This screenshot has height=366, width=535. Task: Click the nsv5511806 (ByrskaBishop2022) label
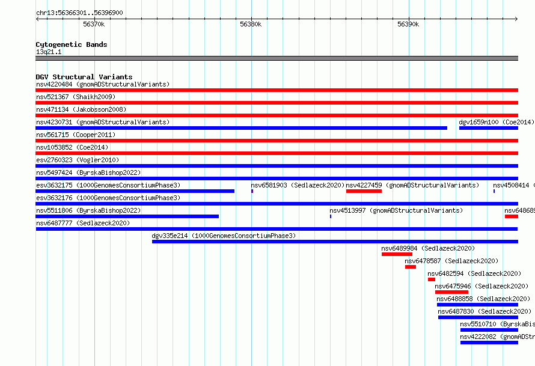coord(88,210)
